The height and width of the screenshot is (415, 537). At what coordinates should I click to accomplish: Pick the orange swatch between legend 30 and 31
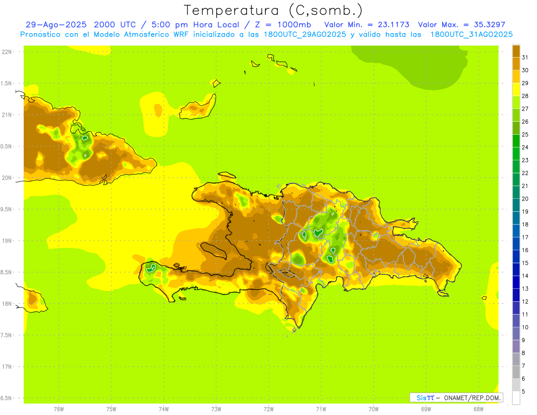point(516,64)
